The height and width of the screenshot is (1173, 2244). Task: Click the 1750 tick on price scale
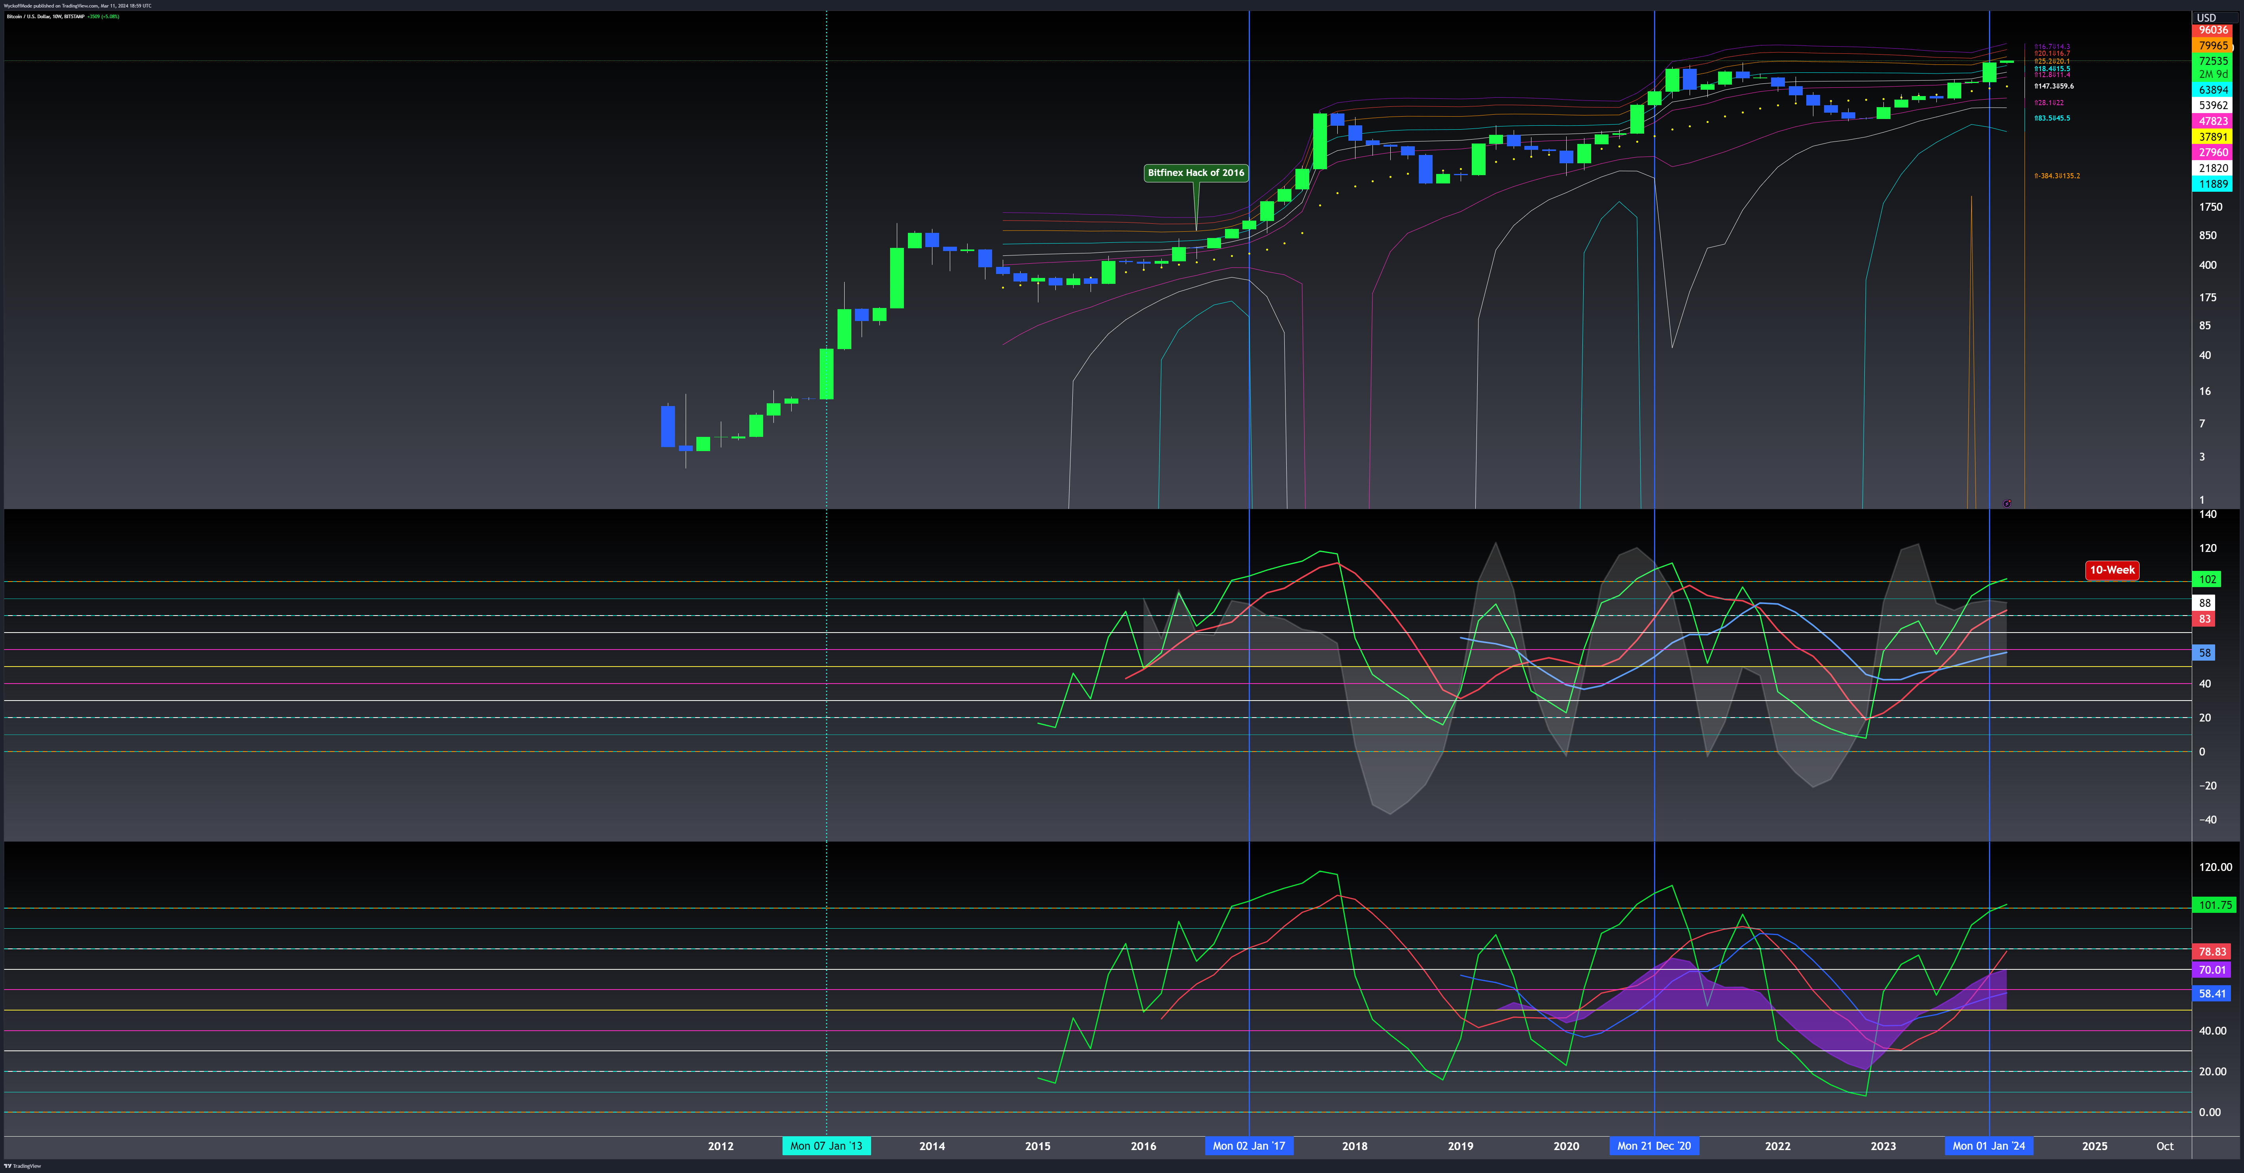2211,207
